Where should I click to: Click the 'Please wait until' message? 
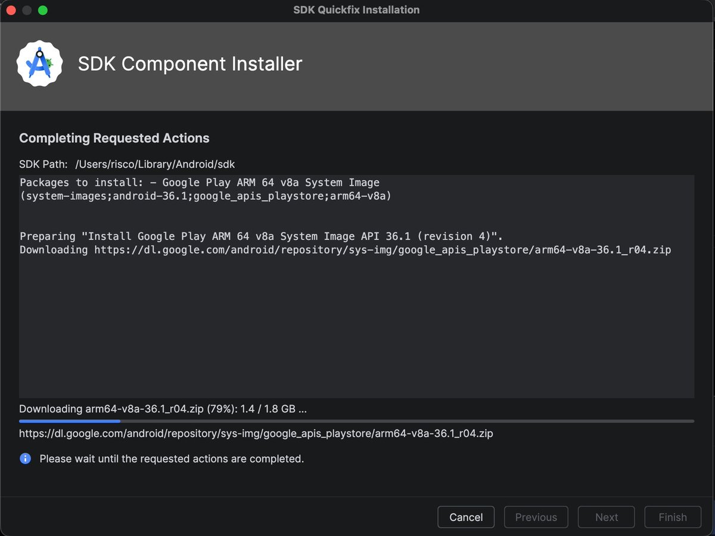pyautogui.click(x=172, y=459)
